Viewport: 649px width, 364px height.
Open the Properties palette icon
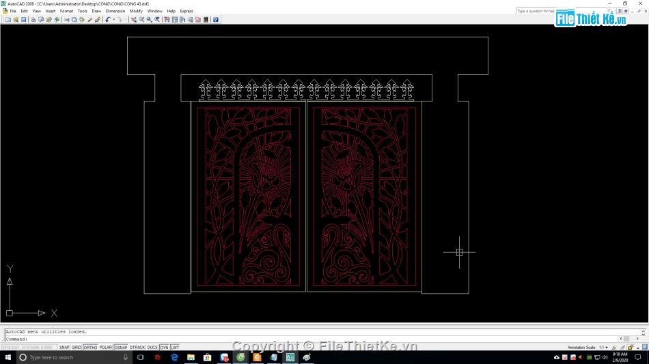click(x=167, y=19)
